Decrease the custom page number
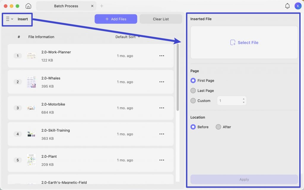Viewport: 304px width, 190px height. [x=243, y=102]
